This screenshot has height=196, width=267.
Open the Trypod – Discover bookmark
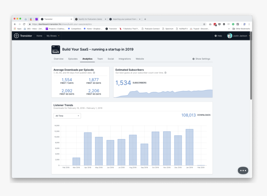pos(200,29)
